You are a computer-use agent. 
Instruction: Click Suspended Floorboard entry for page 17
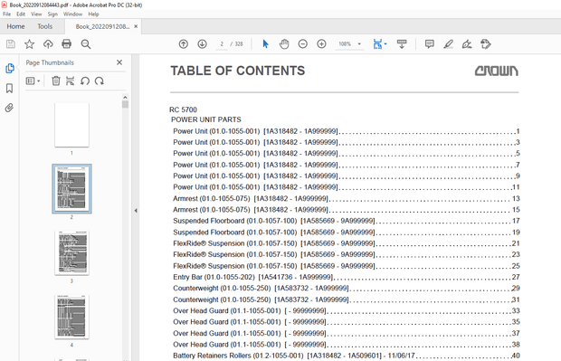point(346,221)
